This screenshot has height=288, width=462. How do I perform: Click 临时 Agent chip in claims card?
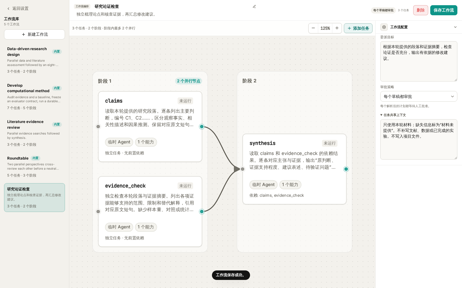pyautogui.click(x=119, y=142)
